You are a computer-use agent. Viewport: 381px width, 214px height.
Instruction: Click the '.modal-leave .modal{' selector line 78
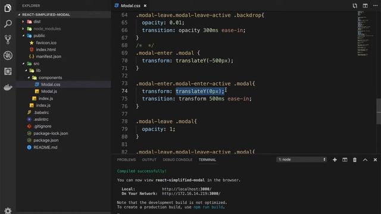(166, 121)
